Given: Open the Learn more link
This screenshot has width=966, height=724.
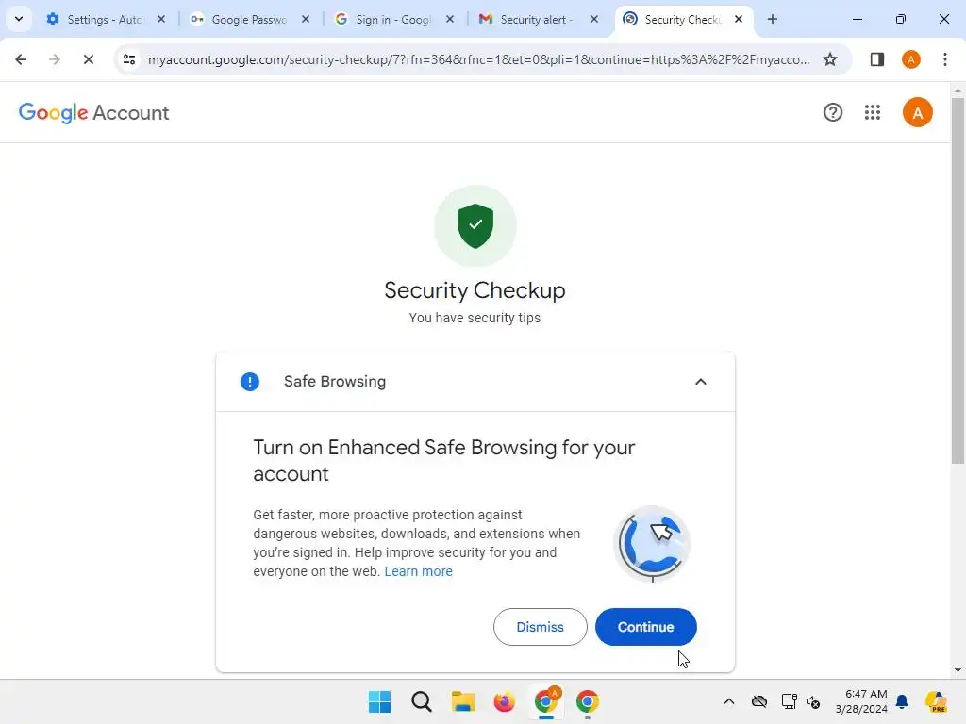Looking at the screenshot, I should [x=418, y=571].
